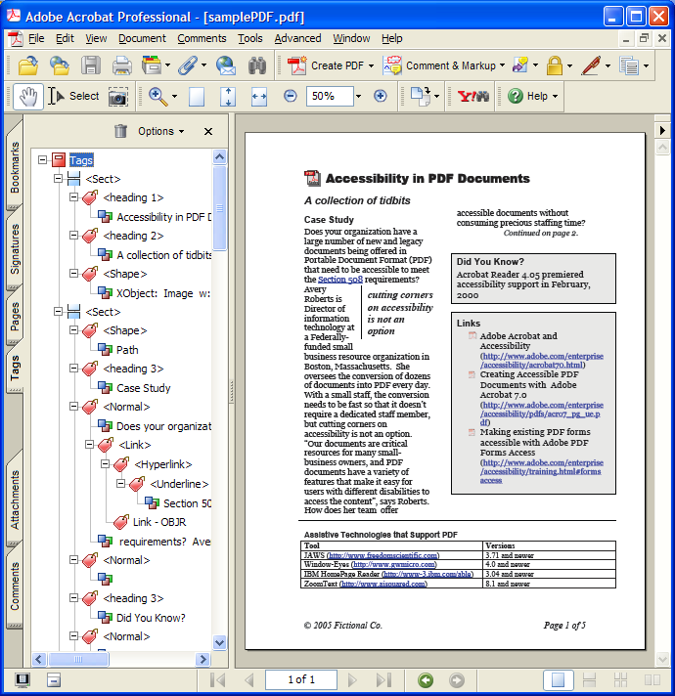The width and height of the screenshot is (675, 696).
Task: Collapse the first <Sect> node
Action: (58, 179)
